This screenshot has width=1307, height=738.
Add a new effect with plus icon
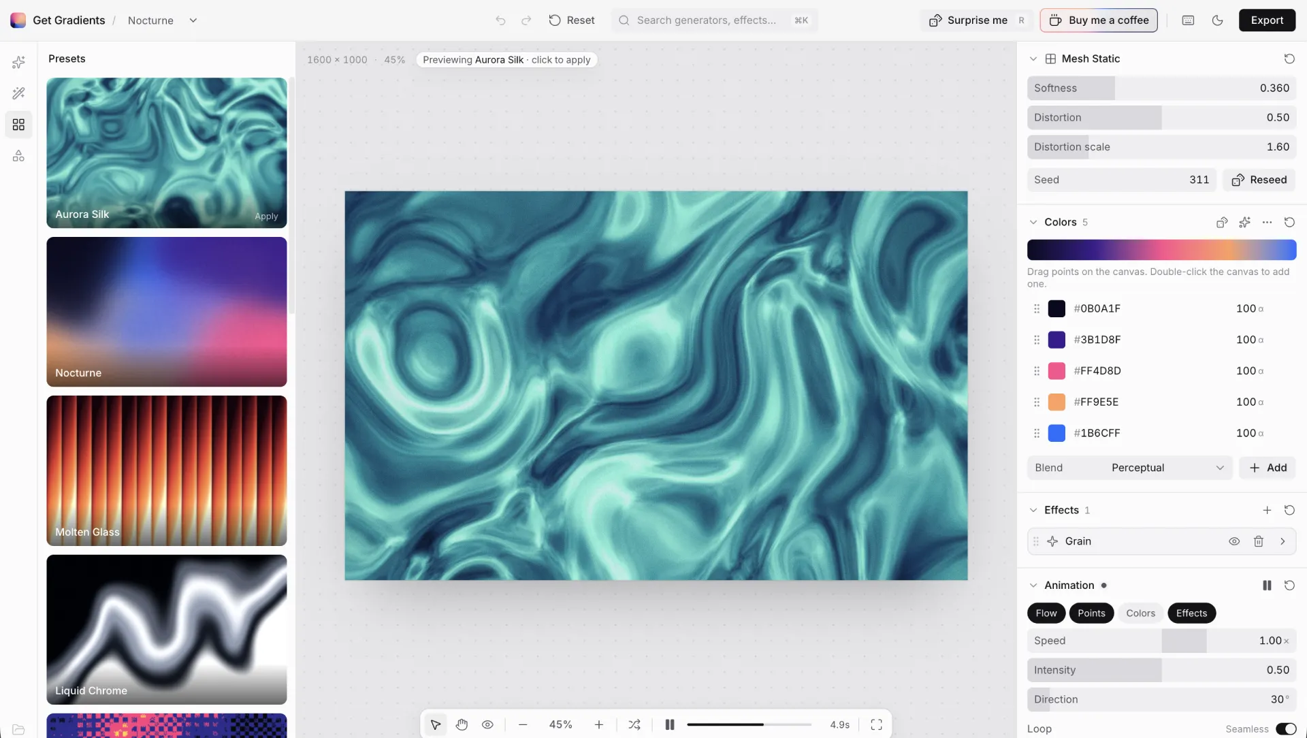[1267, 510]
